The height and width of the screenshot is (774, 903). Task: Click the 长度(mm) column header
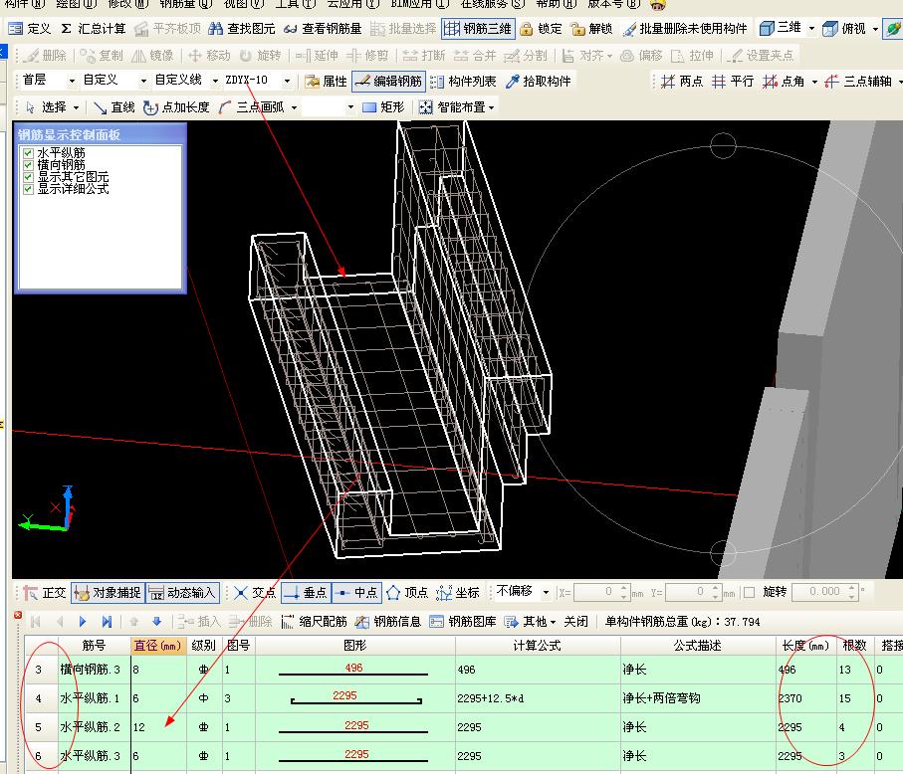[805, 646]
